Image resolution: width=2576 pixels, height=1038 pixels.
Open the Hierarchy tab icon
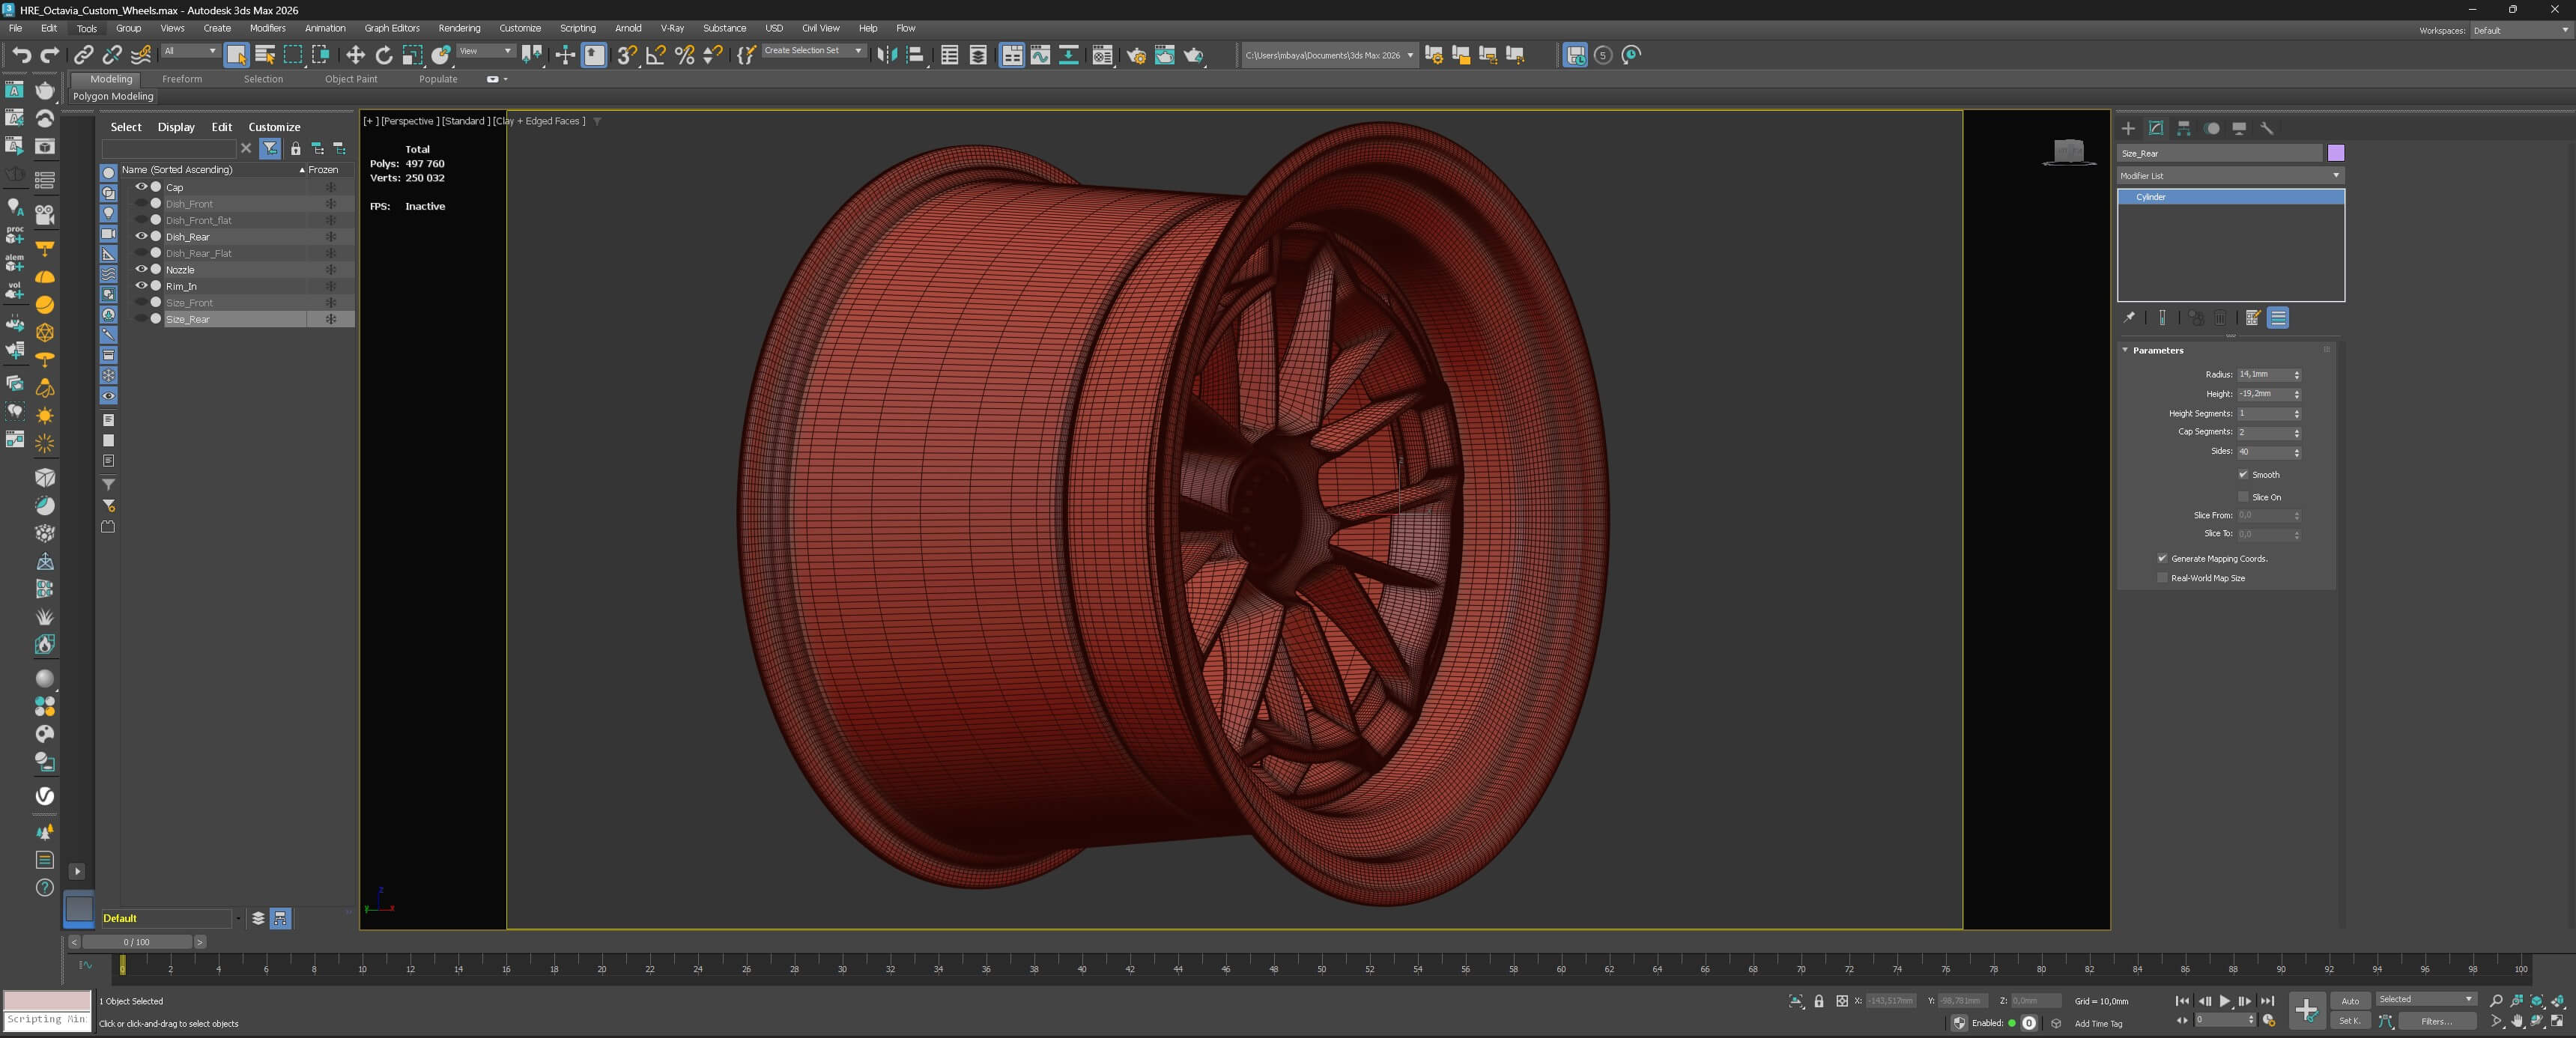tap(2184, 128)
